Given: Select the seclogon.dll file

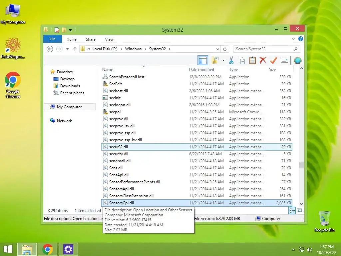Looking at the screenshot, I should (x=196, y=105).
